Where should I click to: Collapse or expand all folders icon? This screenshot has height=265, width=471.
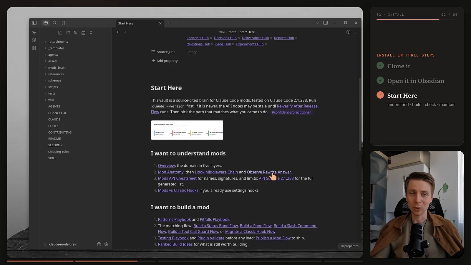(91, 33)
